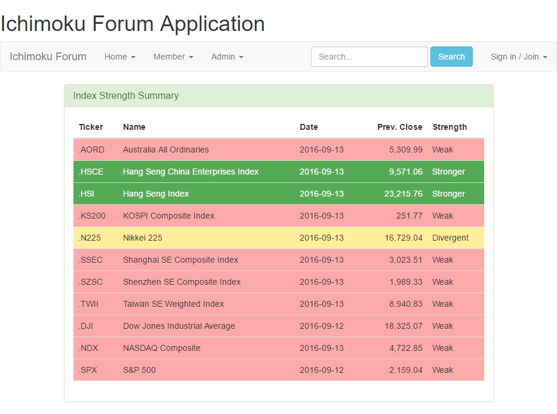The width and height of the screenshot is (557, 414).
Task: Open the Admin dropdown menu
Action: tap(227, 57)
